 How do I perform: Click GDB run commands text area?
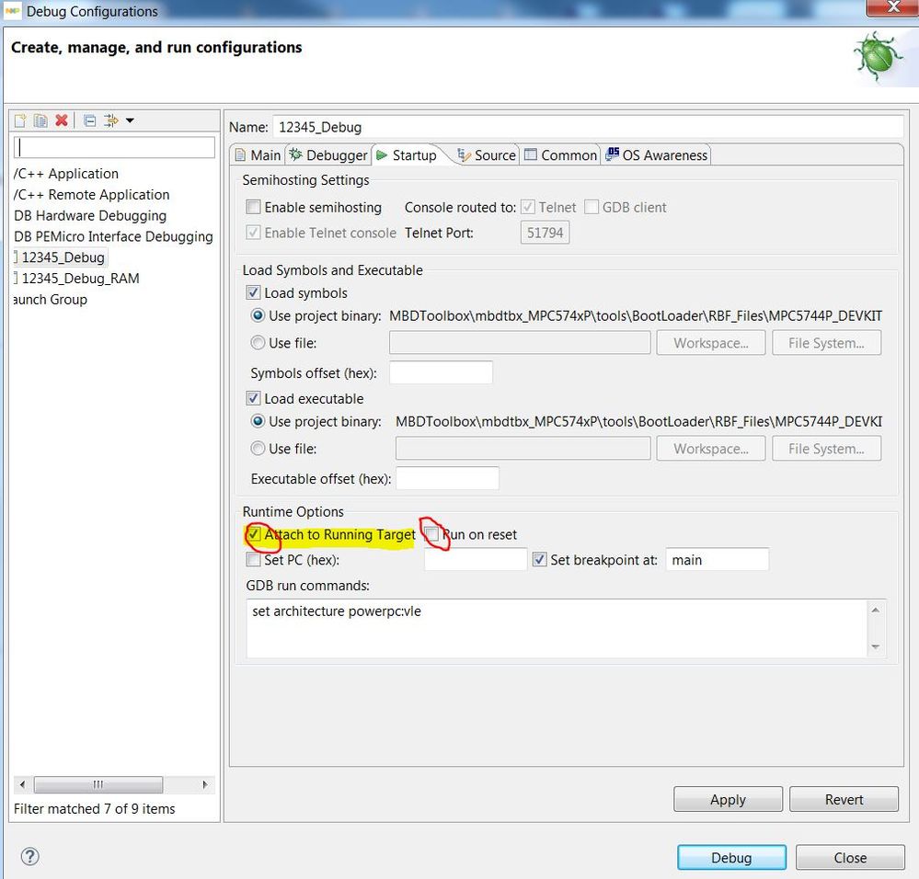557,628
